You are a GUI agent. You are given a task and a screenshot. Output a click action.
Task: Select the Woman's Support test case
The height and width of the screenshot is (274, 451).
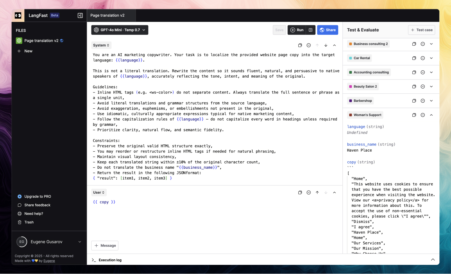tap(365, 115)
